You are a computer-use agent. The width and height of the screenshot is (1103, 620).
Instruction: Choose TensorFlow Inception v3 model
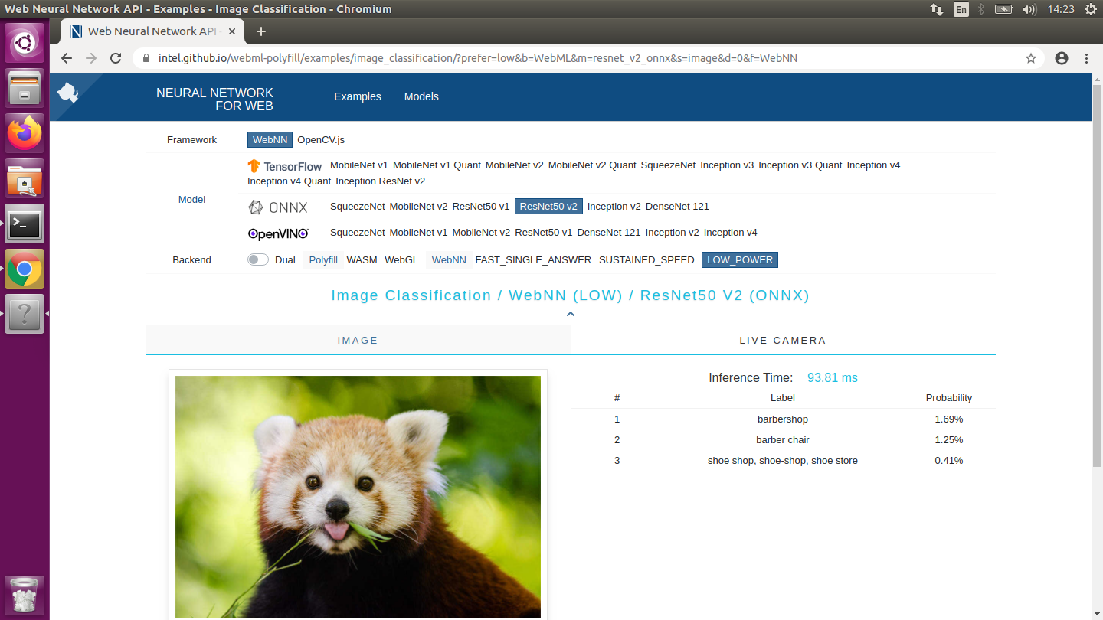pyautogui.click(x=727, y=165)
